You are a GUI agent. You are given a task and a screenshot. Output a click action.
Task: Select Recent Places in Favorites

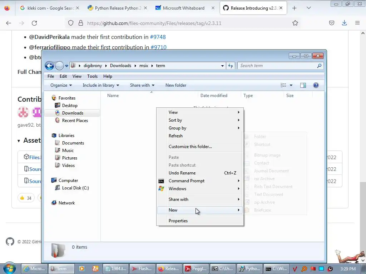75,121
